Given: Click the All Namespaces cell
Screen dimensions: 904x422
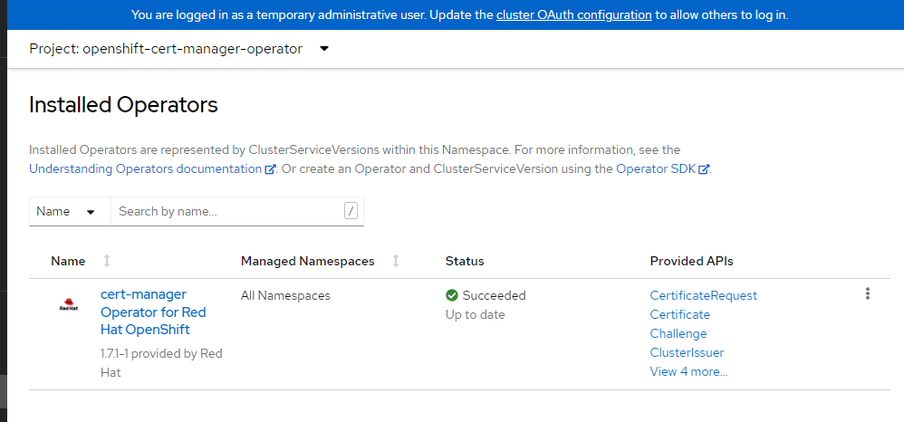Looking at the screenshot, I should coord(285,296).
